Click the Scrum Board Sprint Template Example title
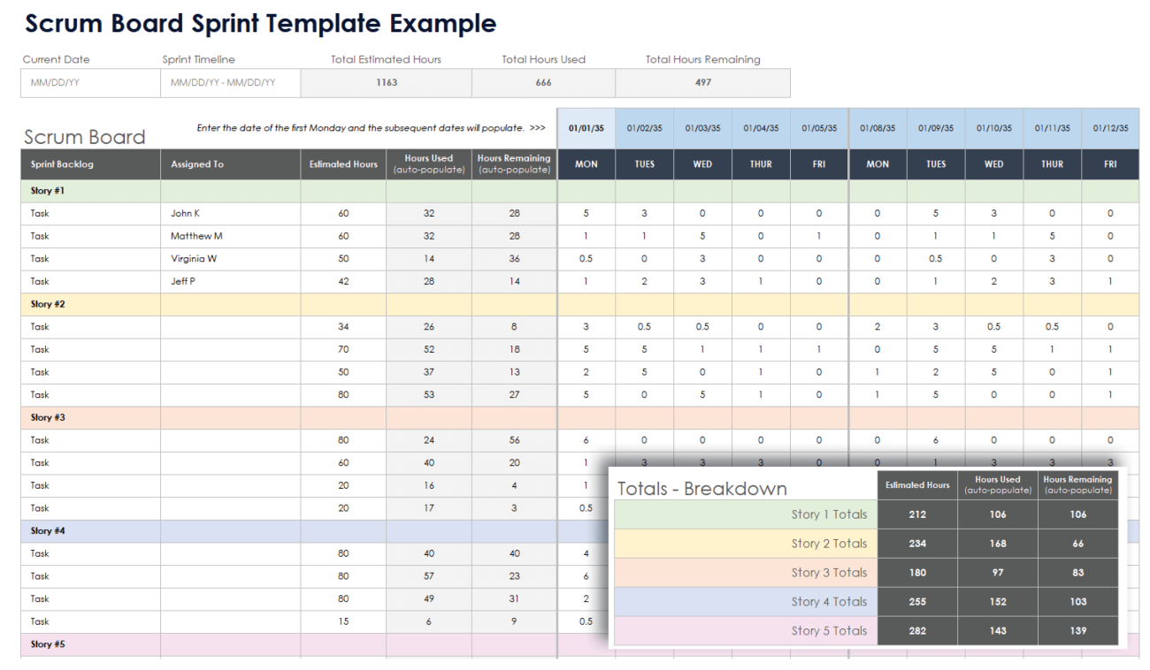Screen dimensions: 1150x670 (x=262, y=23)
